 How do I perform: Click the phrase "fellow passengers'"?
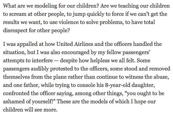click(128, 53)
